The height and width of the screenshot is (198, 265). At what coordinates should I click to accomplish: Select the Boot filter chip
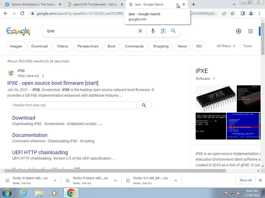tap(112, 46)
